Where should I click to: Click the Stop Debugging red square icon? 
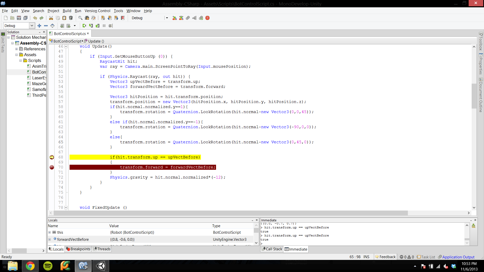(x=208, y=18)
